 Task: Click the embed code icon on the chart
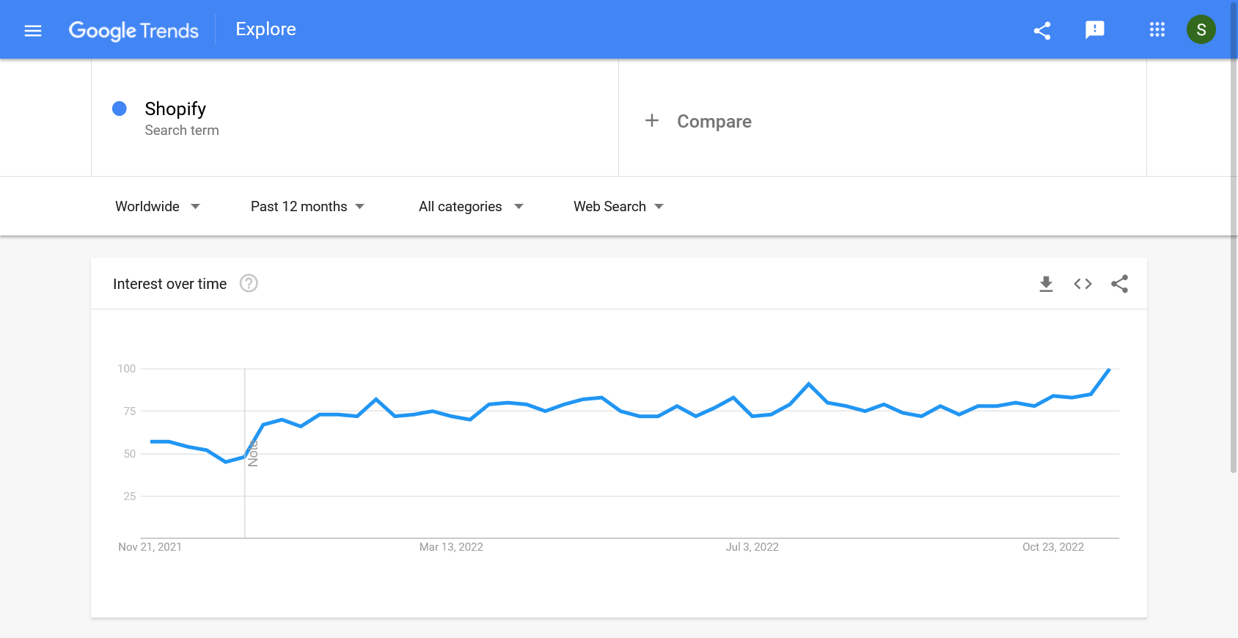[x=1083, y=284]
